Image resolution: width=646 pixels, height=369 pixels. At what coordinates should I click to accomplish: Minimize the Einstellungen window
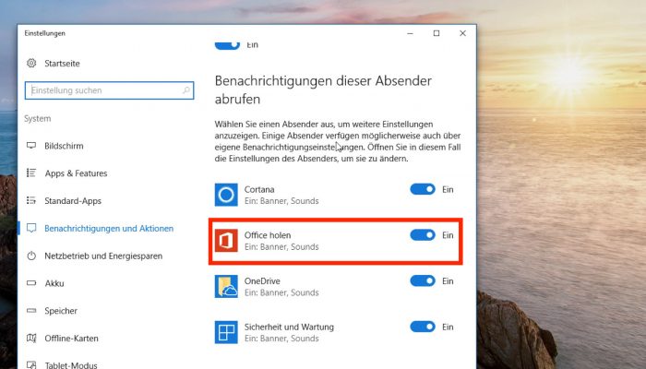410,33
